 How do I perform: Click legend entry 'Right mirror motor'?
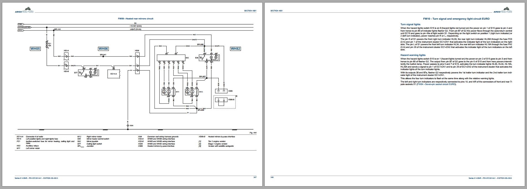[94, 137]
